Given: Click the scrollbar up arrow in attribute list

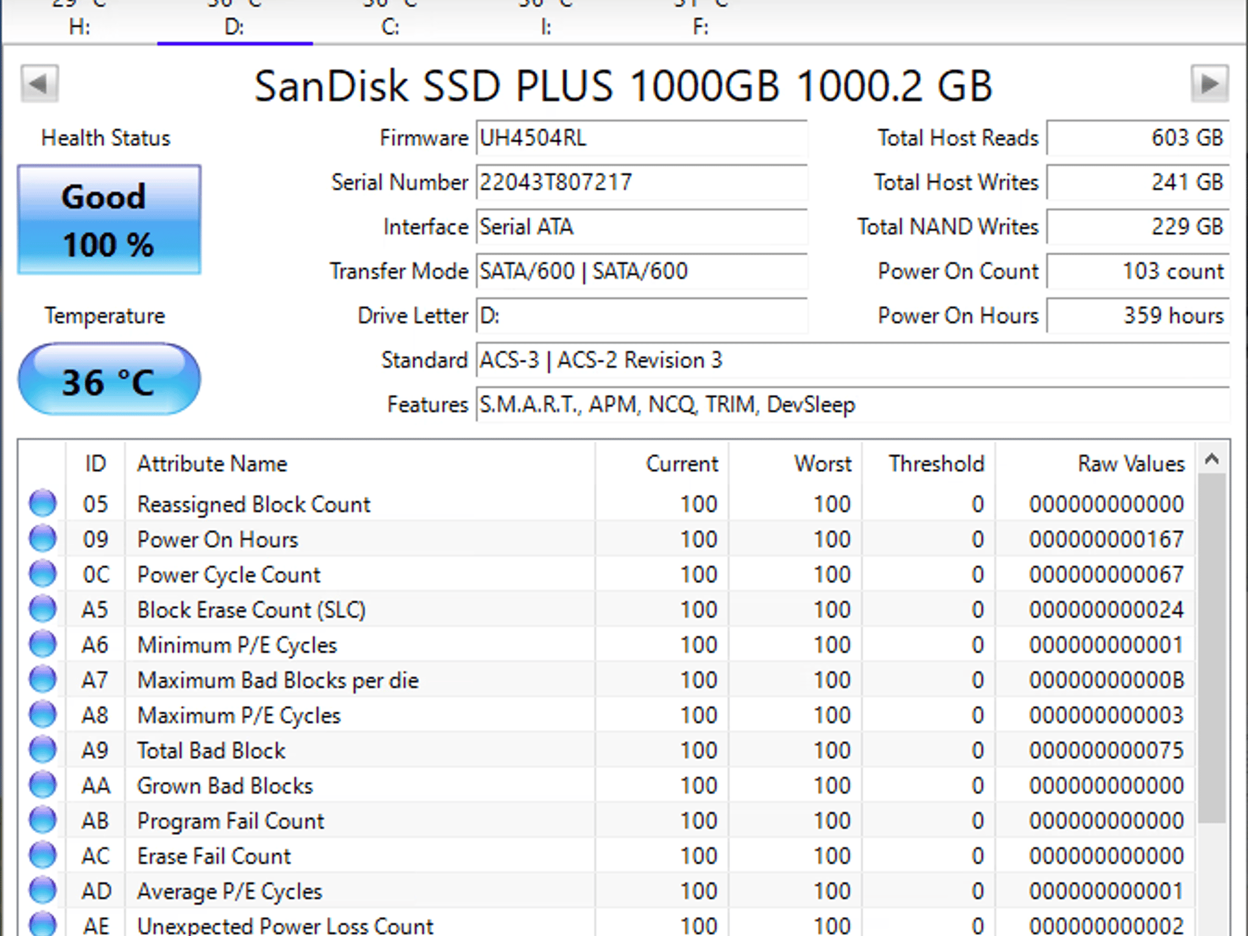Looking at the screenshot, I should coord(1211,459).
